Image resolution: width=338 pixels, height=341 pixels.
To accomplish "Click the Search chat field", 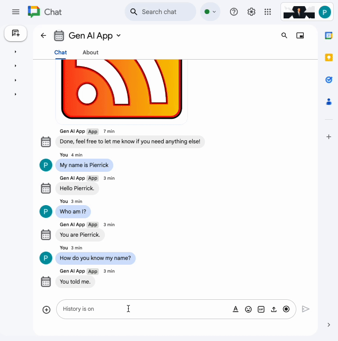I will [x=161, y=12].
